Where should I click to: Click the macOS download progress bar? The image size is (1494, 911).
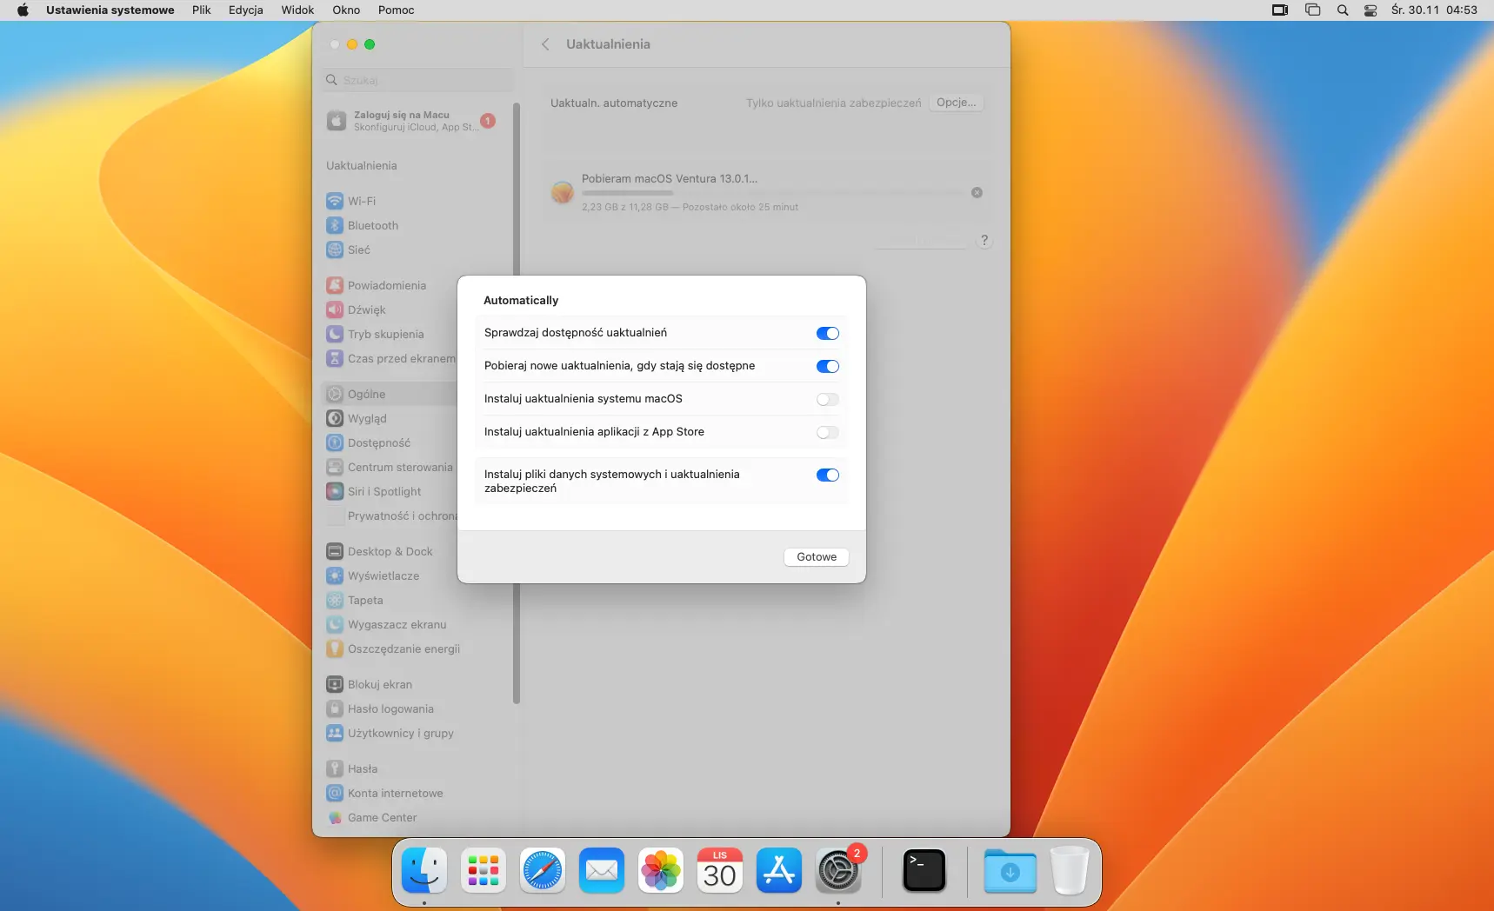(x=772, y=192)
